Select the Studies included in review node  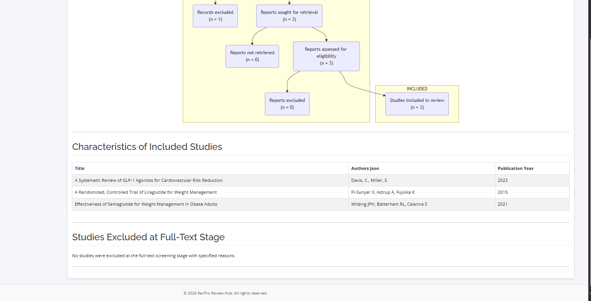417,104
